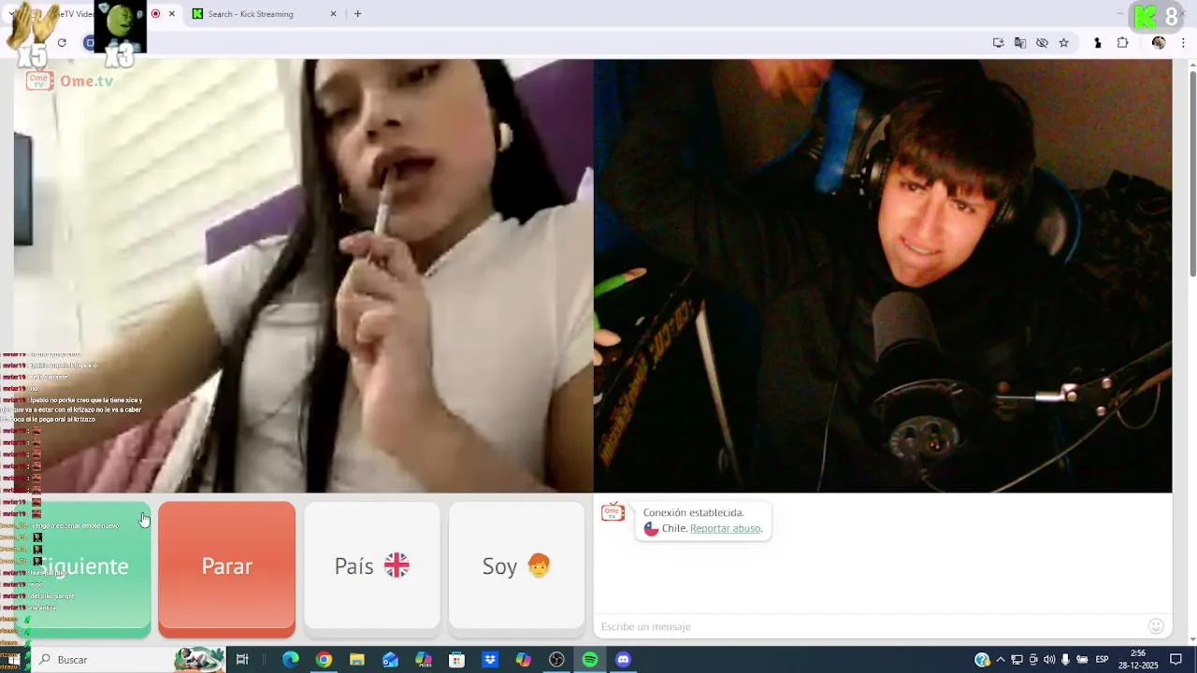Click the Reportar abuso link
The image size is (1197, 673).
[726, 528]
